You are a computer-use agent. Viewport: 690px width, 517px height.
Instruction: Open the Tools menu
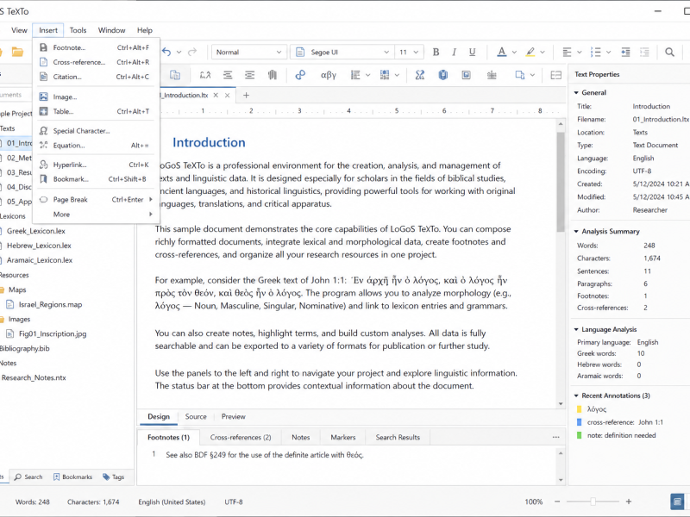(x=78, y=30)
